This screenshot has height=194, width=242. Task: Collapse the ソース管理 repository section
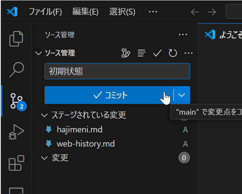point(39,53)
